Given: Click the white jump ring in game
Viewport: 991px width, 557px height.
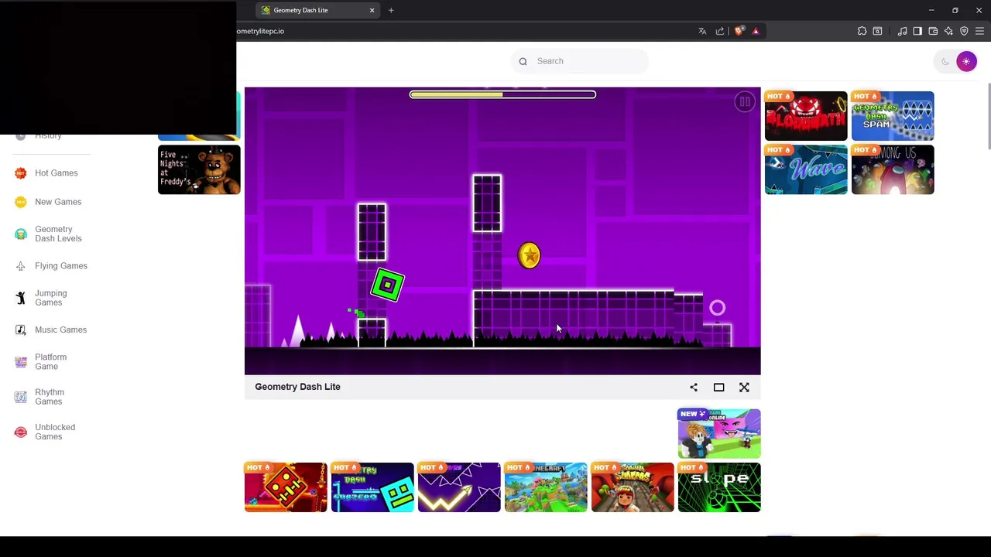Looking at the screenshot, I should [x=718, y=308].
